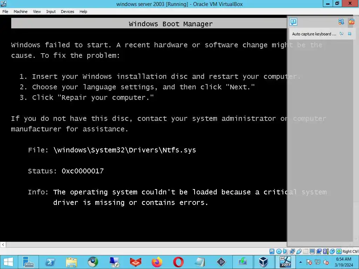Click the keyboard capture green arrow indicator
The image size is (359, 269).
339,251
